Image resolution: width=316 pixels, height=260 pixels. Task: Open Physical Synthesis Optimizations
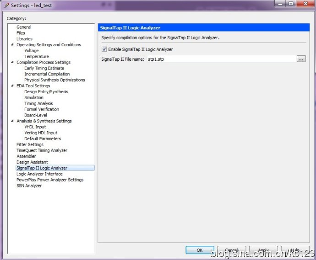pos(54,80)
